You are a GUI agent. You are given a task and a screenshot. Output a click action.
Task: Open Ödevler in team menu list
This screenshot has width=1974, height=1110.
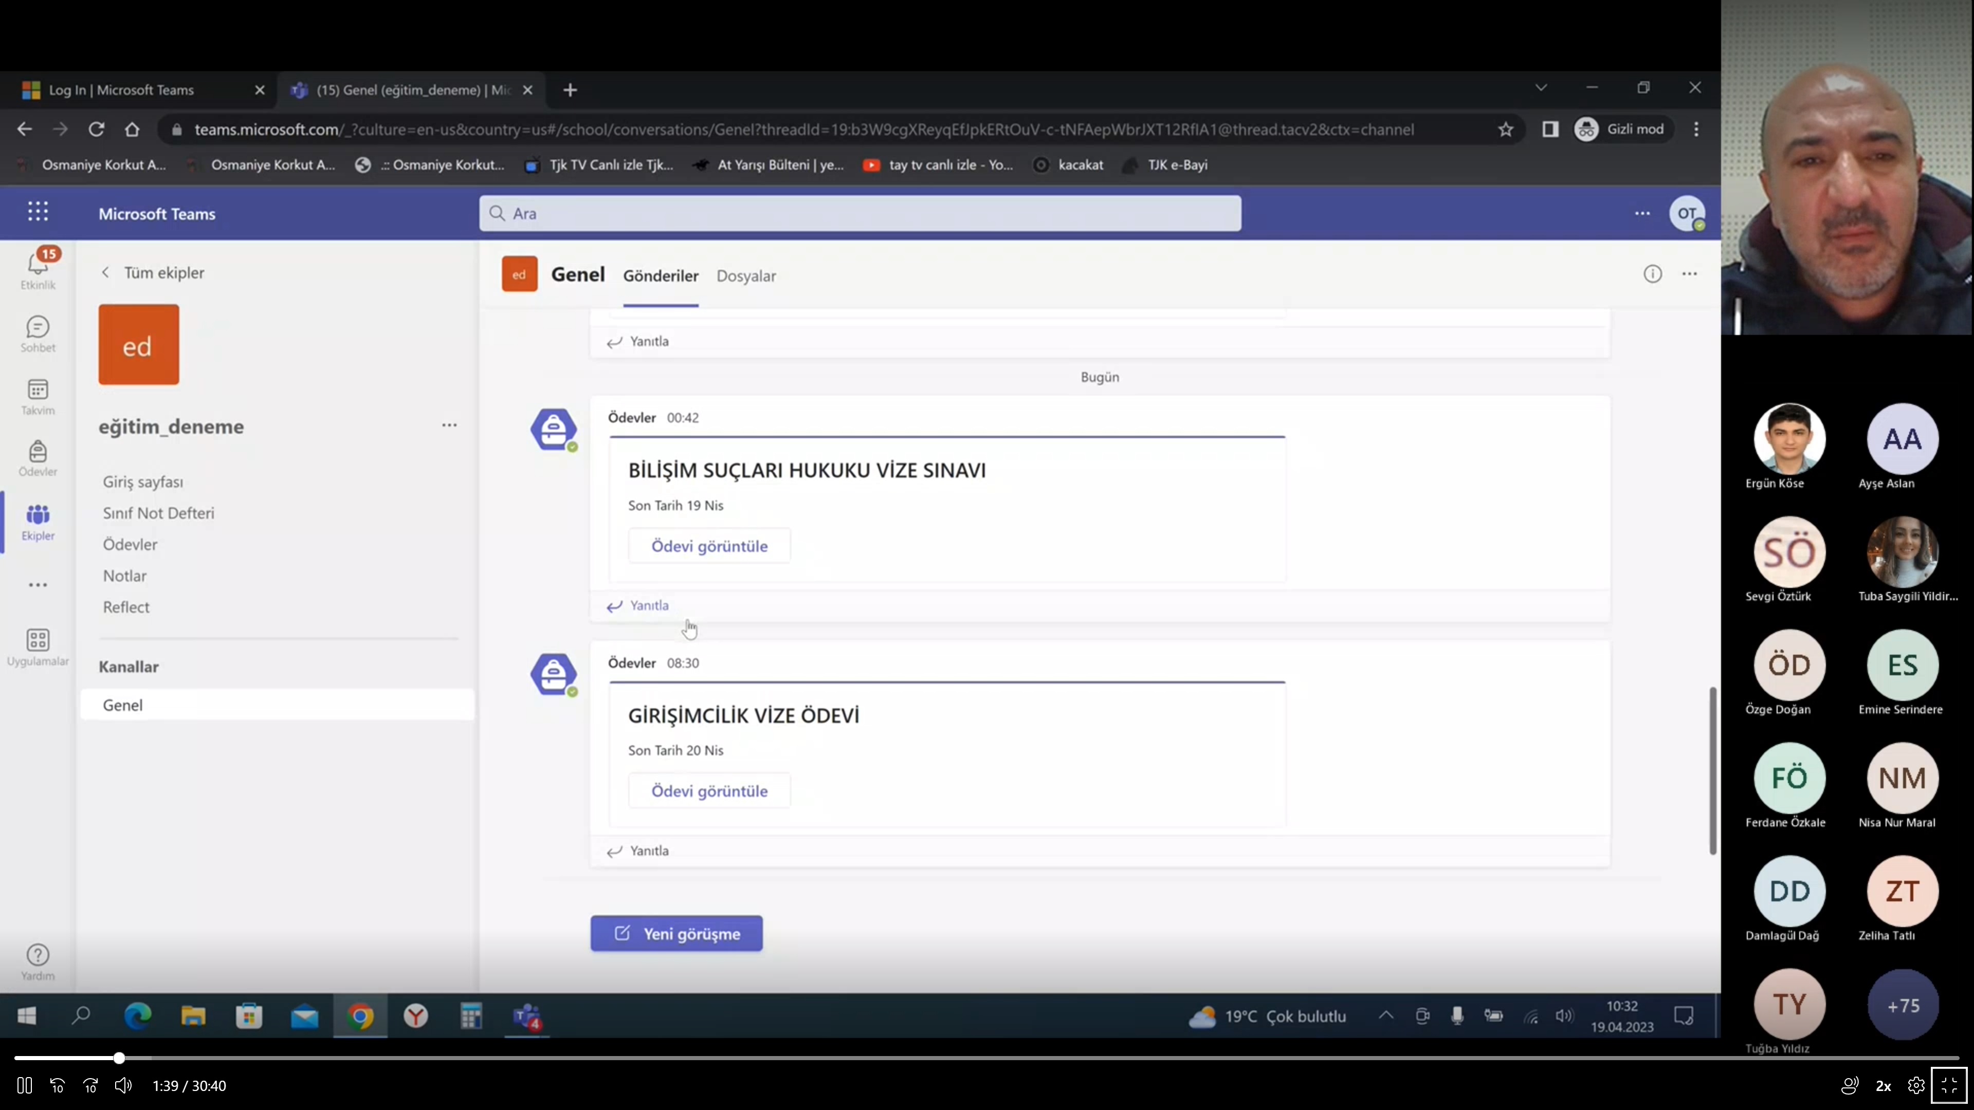(x=130, y=545)
